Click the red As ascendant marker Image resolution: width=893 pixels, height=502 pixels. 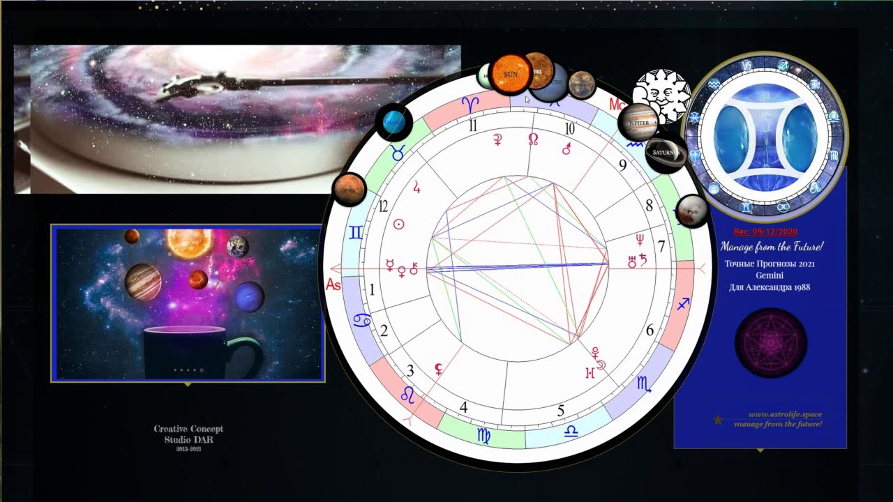pyautogui.click(x=333, y=284)
